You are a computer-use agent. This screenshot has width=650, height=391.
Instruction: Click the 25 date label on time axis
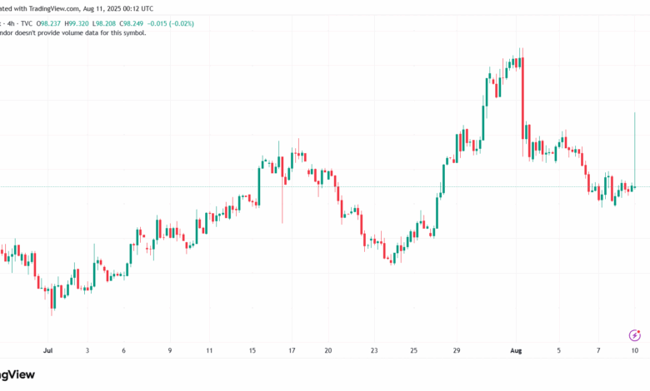413,350
